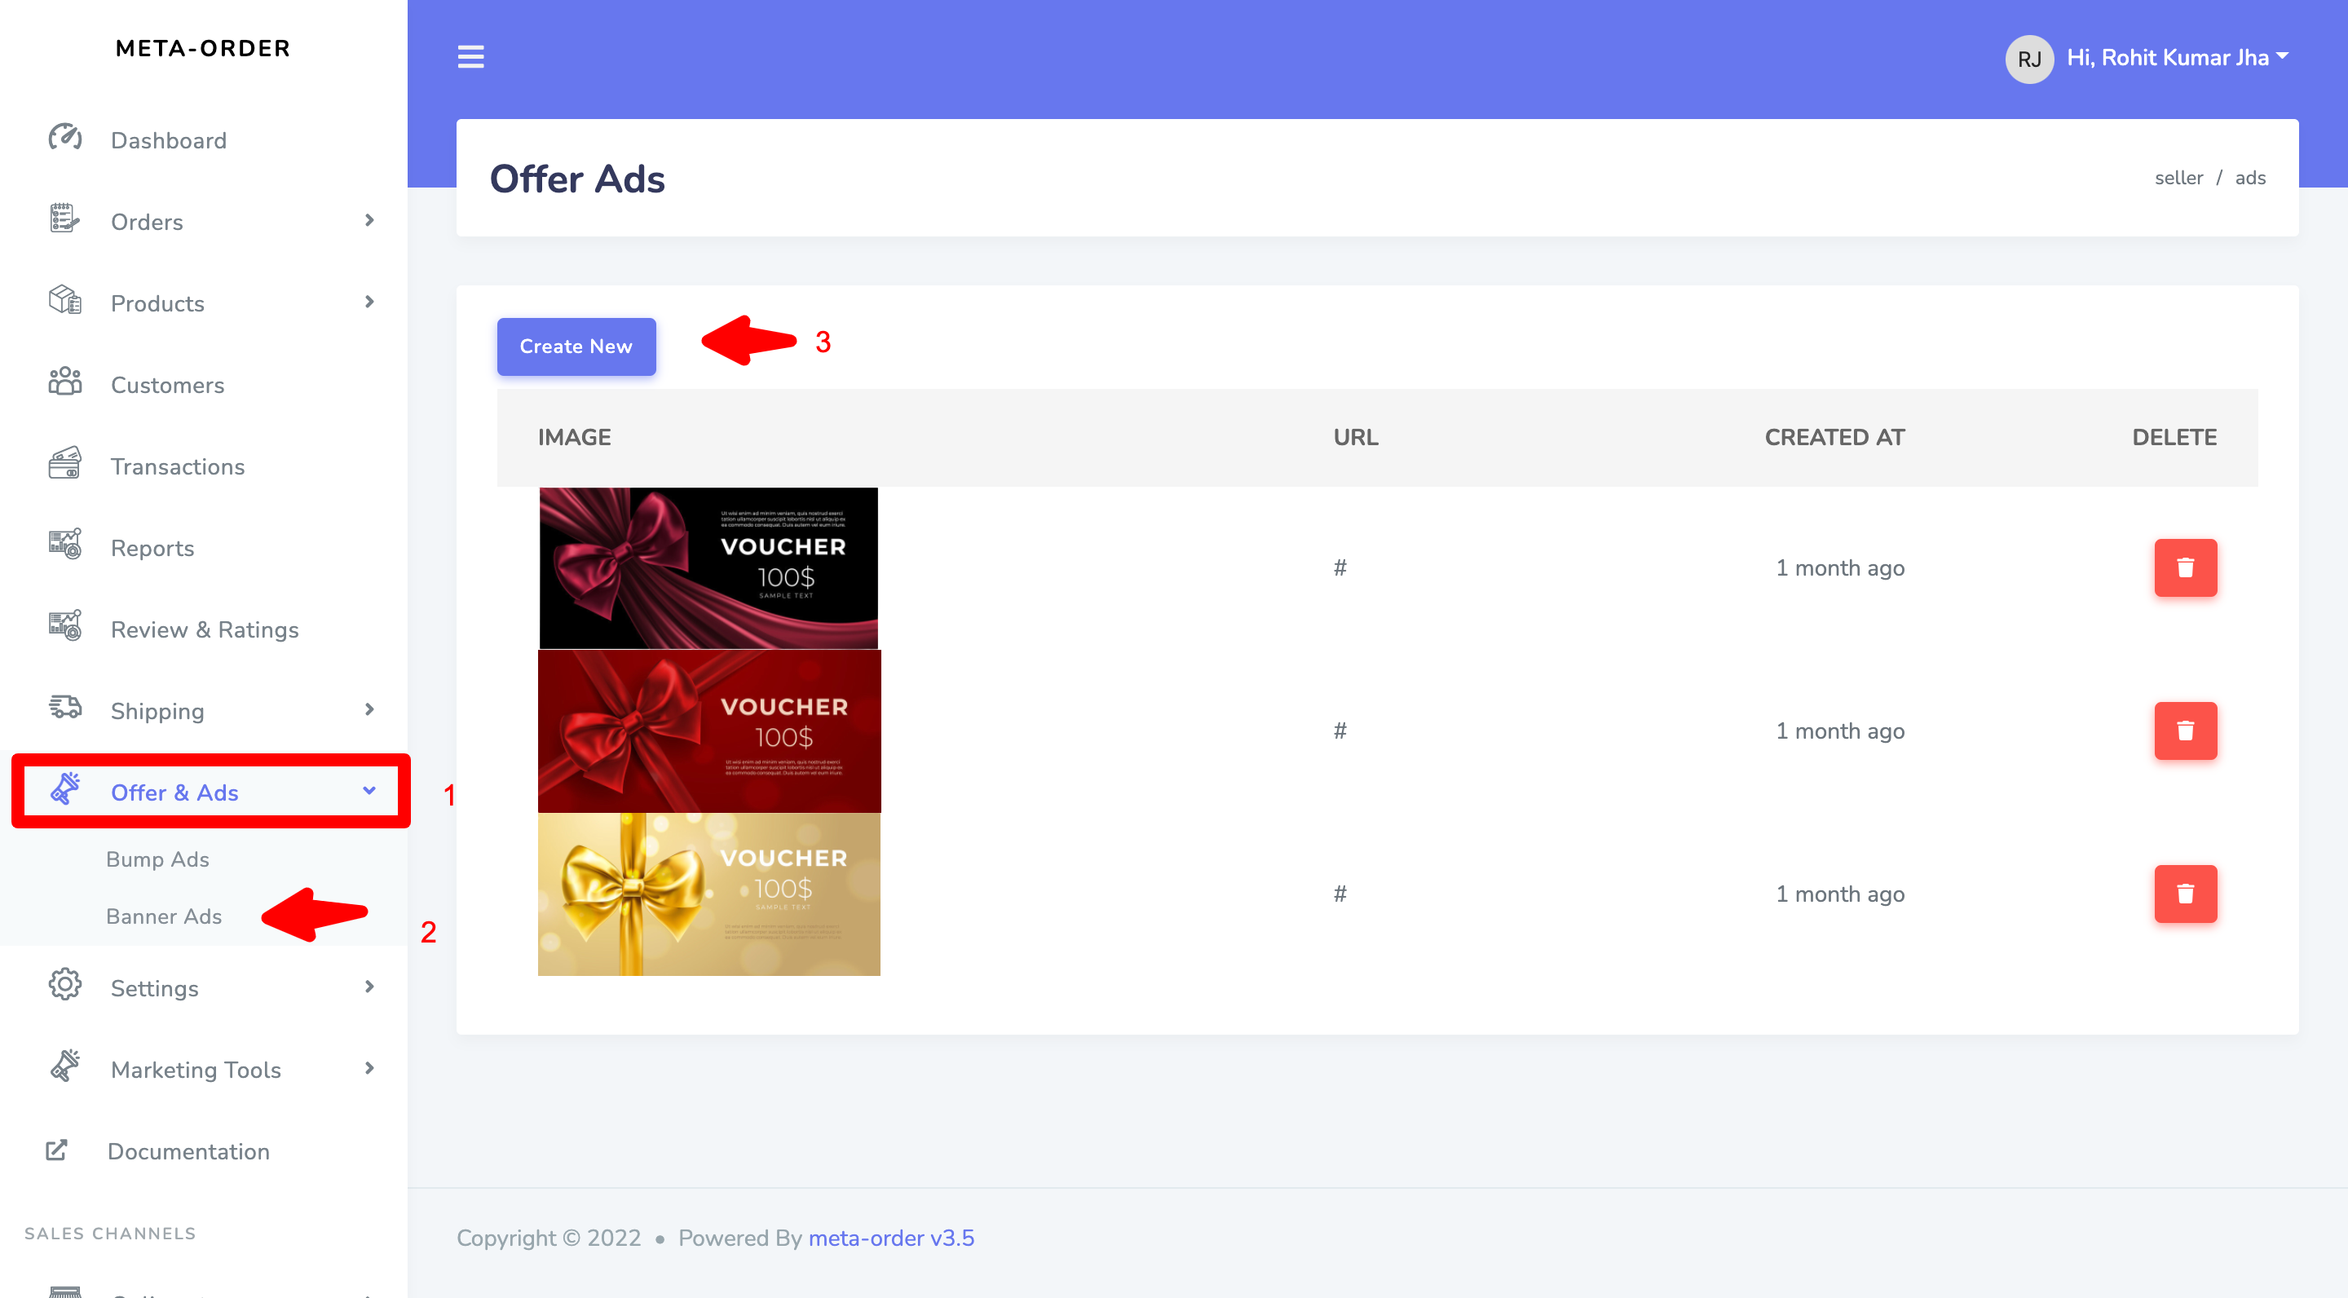Follow the meta-order v3.5 link
The height and width of the screenshot is (1298, 2348).
pos(890,1238)
